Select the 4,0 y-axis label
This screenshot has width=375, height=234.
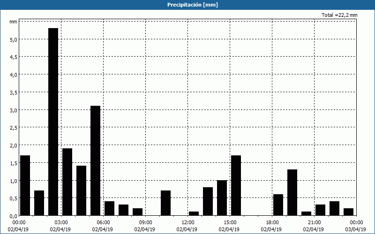pos(14,75)
